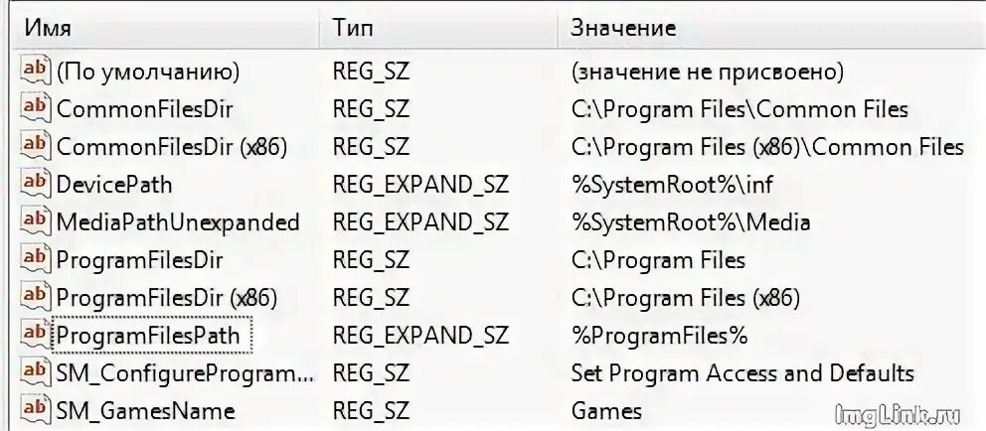Select the SM_ConfigureProgram... entry name

tap(185, 373)
